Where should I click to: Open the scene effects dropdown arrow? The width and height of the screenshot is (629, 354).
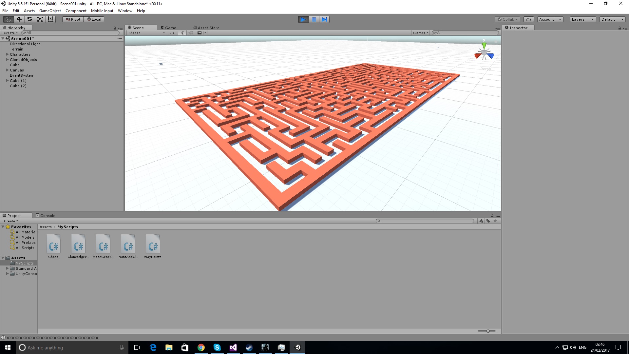[205, 33]
